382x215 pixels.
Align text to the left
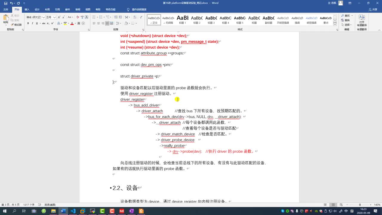[x=94, y=23]
